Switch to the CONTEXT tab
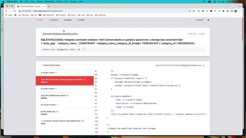 point(53,20)
